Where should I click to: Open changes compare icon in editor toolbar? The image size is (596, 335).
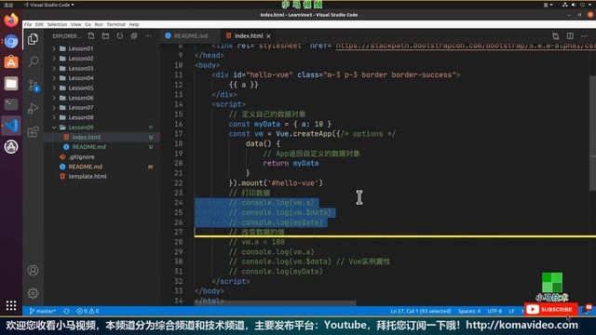pos(556,36)
